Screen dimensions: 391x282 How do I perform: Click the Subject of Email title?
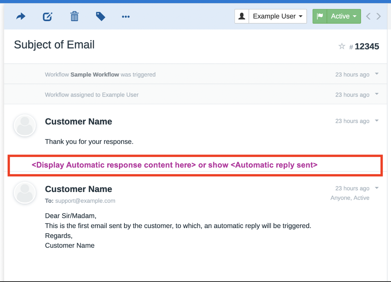[x=54, y=45]
